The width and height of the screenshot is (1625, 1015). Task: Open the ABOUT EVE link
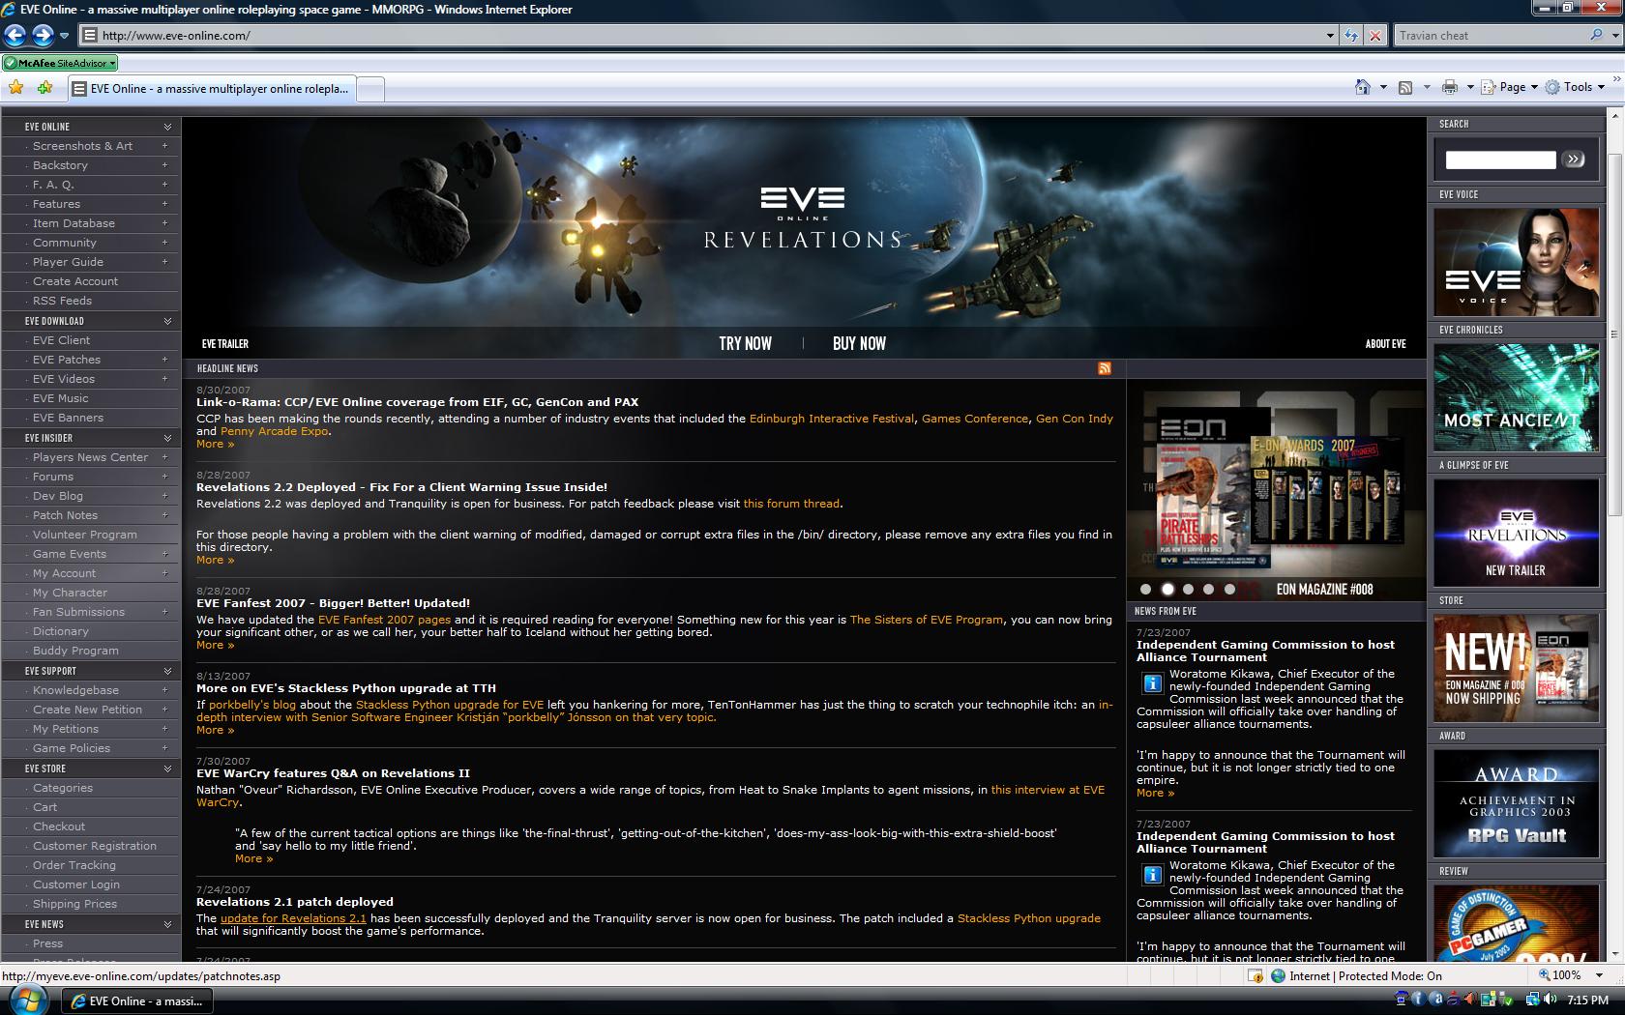pos(1385,344)
